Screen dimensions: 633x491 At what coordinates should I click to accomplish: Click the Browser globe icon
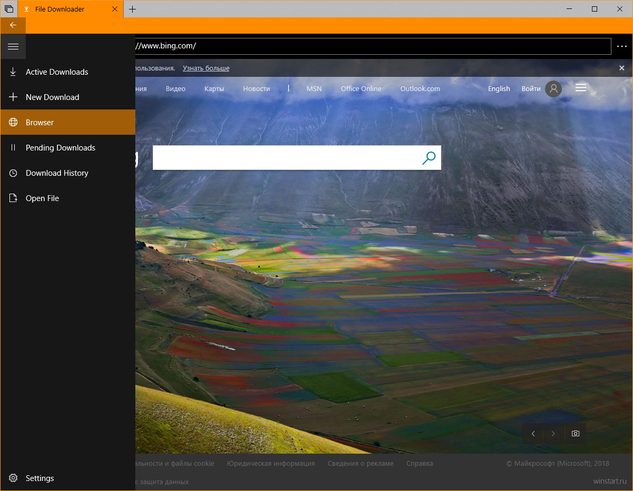(13, 123)
